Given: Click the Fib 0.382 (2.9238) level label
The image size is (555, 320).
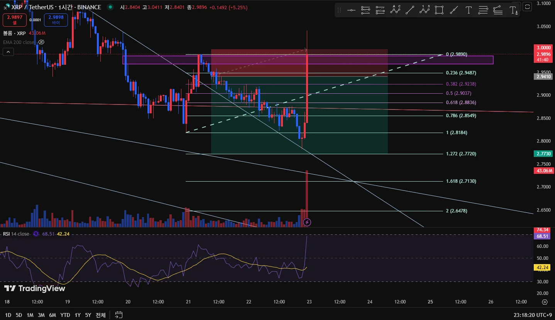Looking at the screenshot, I should click(461, 84).
